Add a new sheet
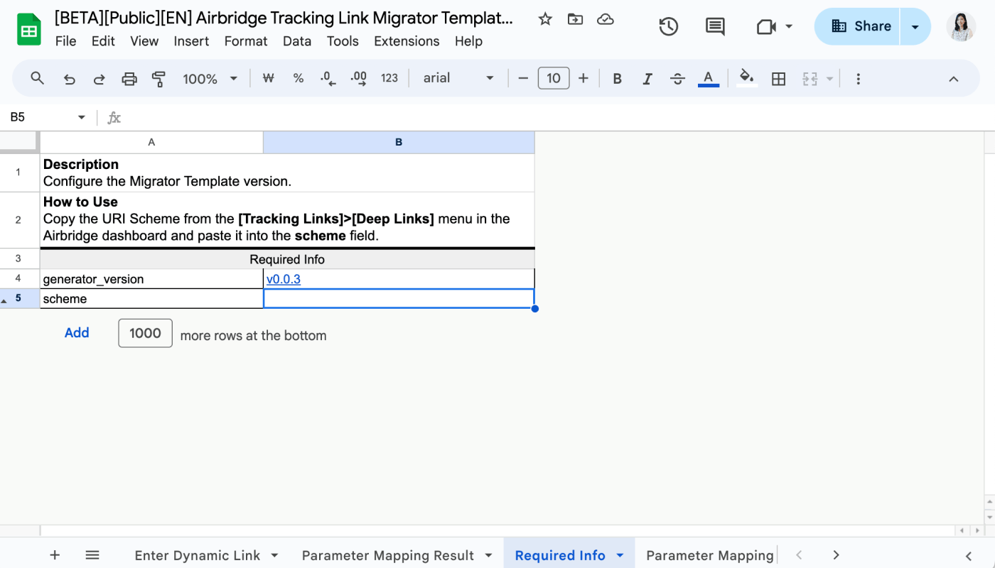Viewport: 995px width, 568px height. pyautogui.click(x=55, y=555)
